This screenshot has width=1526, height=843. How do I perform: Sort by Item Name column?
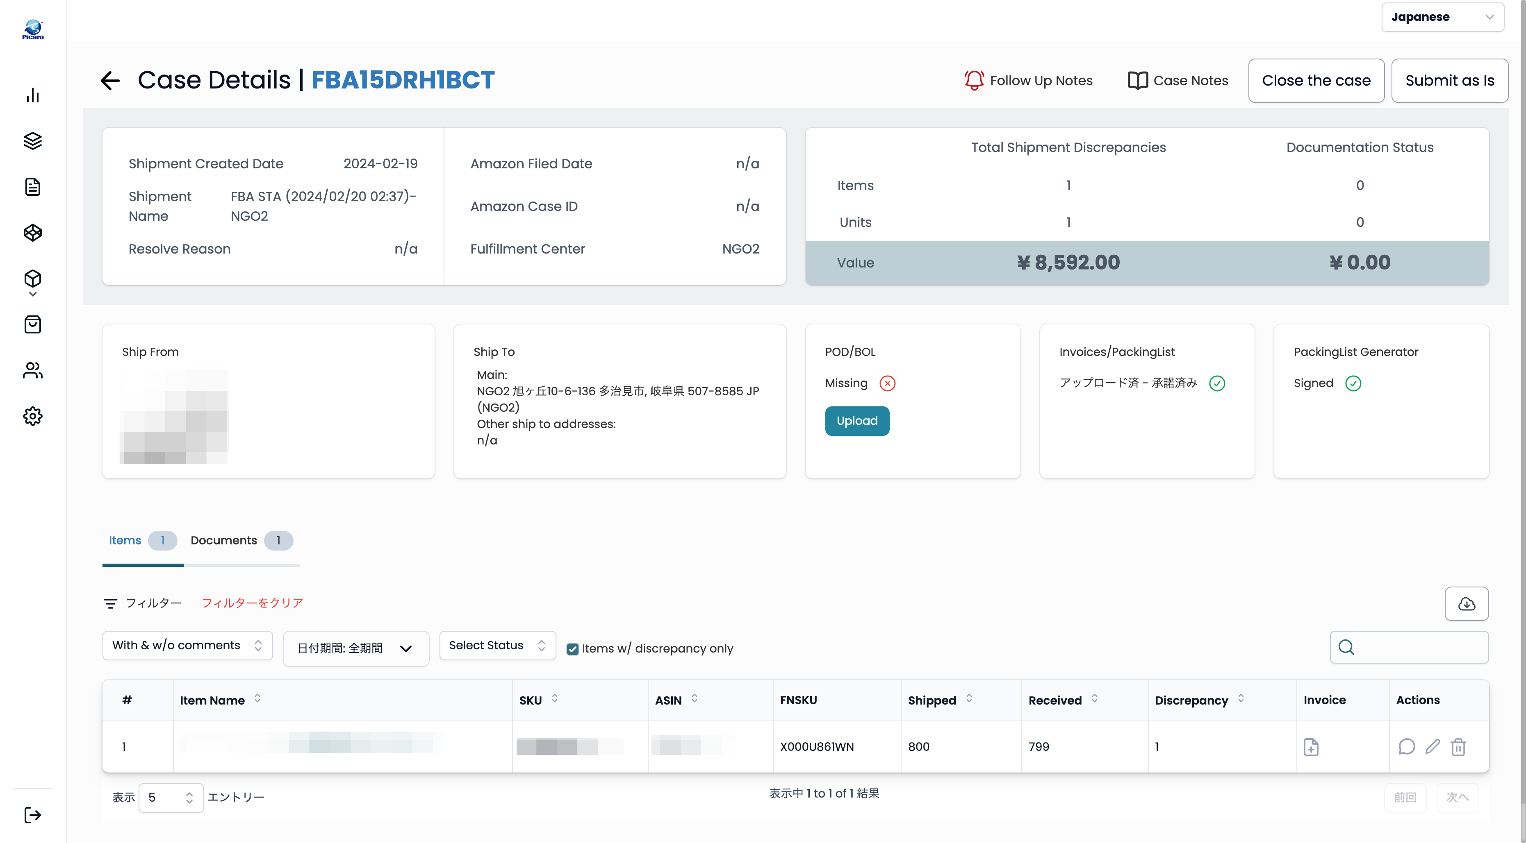pos(257,699)
